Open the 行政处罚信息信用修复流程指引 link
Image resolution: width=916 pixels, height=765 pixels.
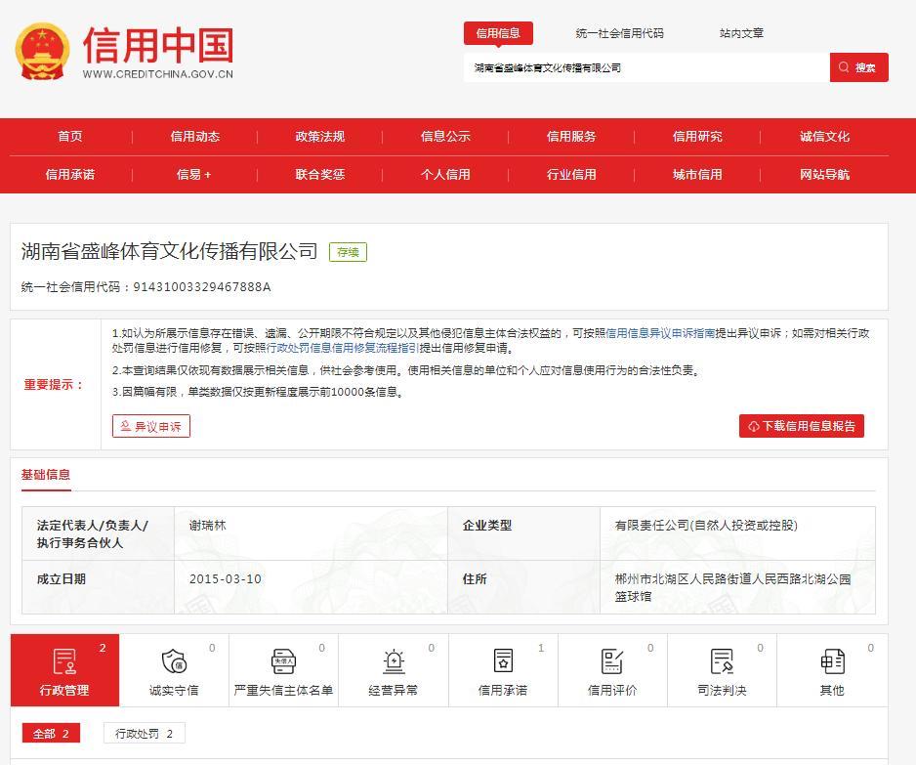click(343, 348)
